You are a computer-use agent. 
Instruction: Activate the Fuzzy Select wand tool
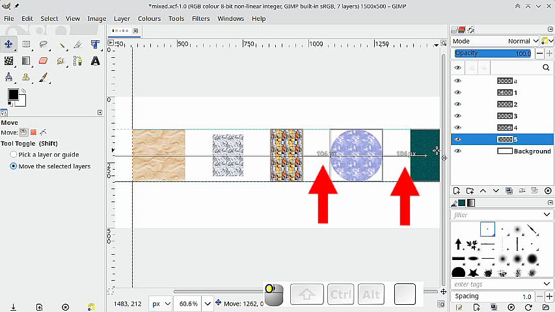click(x=61, y=44)
